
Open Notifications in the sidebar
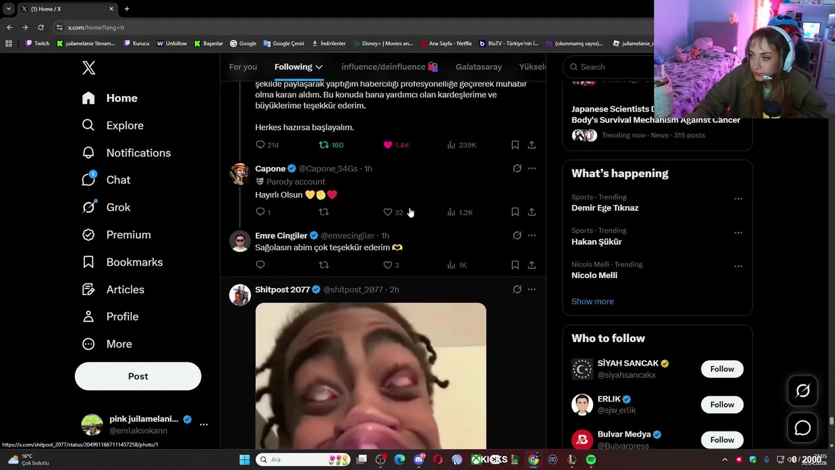(126, 153)
